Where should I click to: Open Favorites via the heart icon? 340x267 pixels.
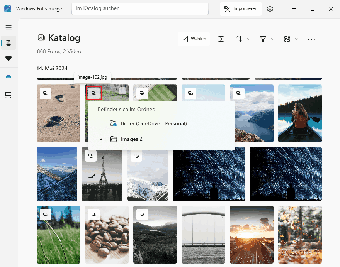8,59
